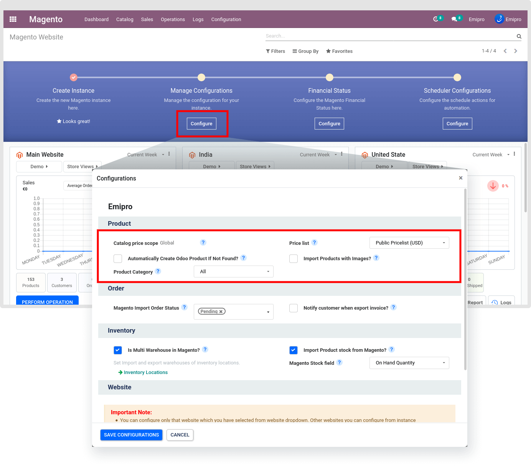Open India card kebab menu
Image resolution: width=531 pixels, height=466 pixels.
342,154
